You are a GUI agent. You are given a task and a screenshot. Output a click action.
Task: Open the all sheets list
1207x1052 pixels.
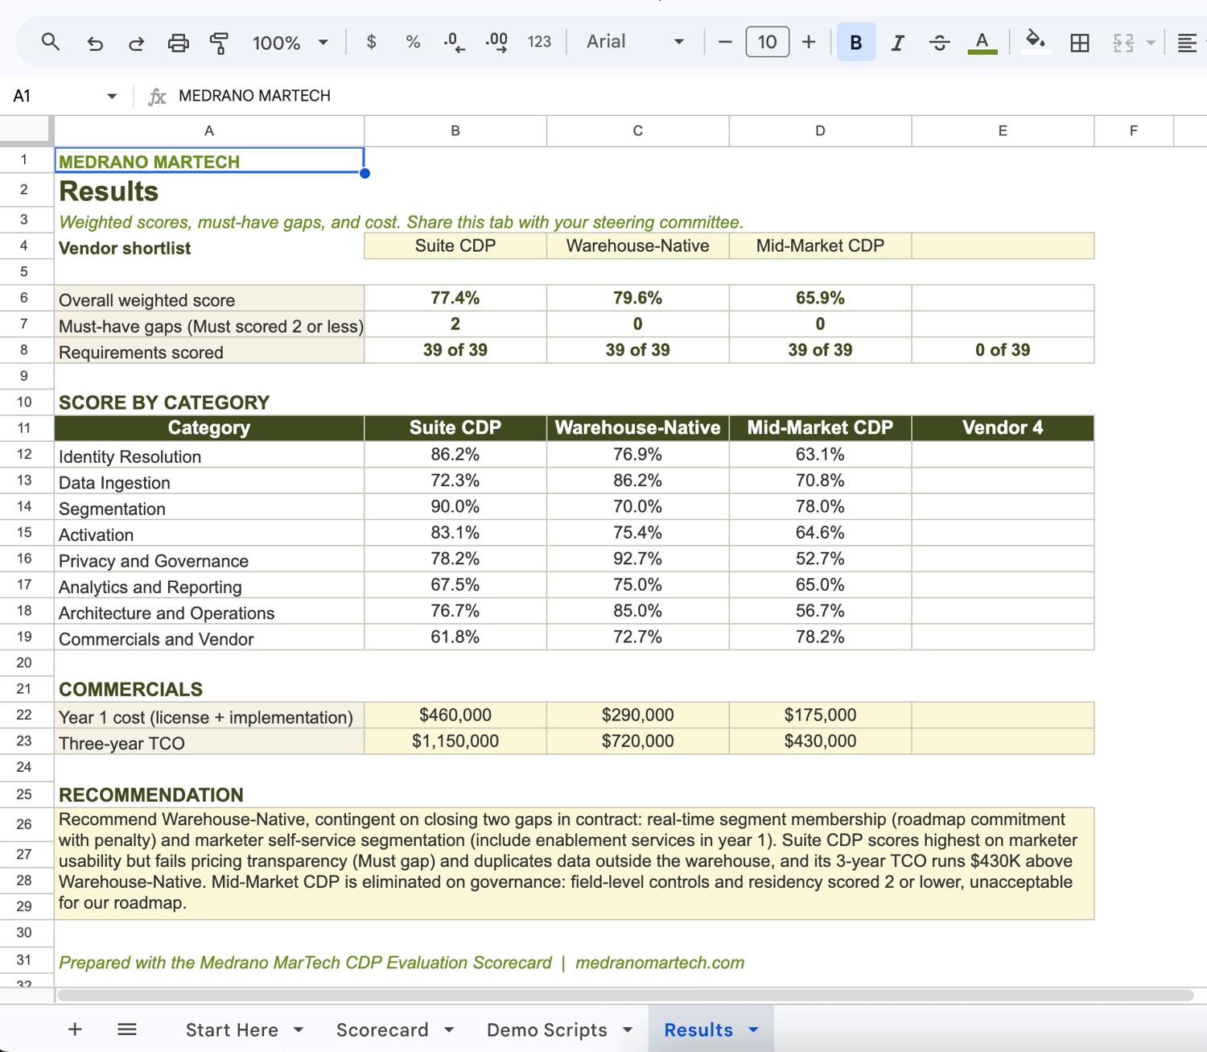point(127,1029)
